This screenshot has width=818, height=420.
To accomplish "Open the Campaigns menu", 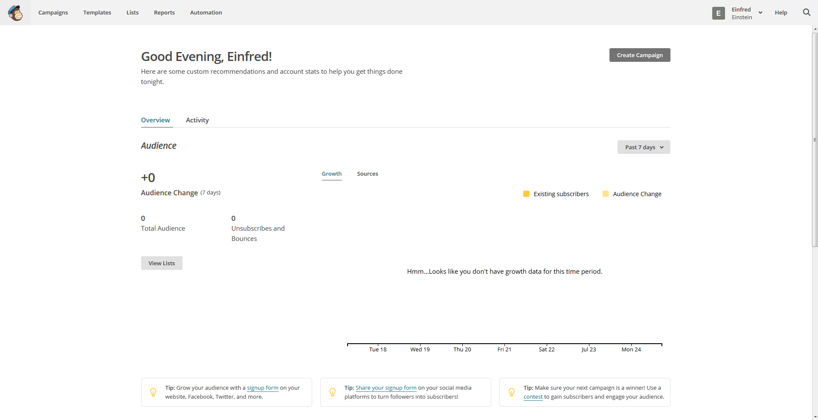I will point(53,12).
